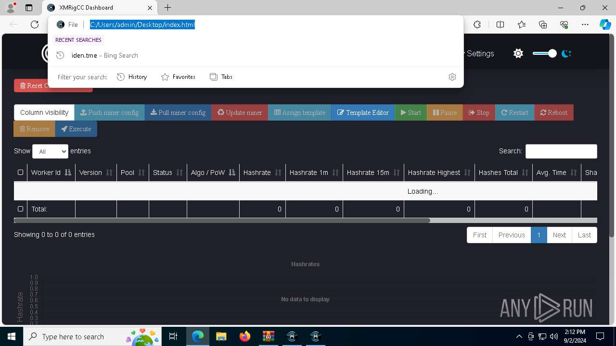The image size is (616, 346).
Task: Sort table by Hashrate 15m column
Action: point(373,173)
